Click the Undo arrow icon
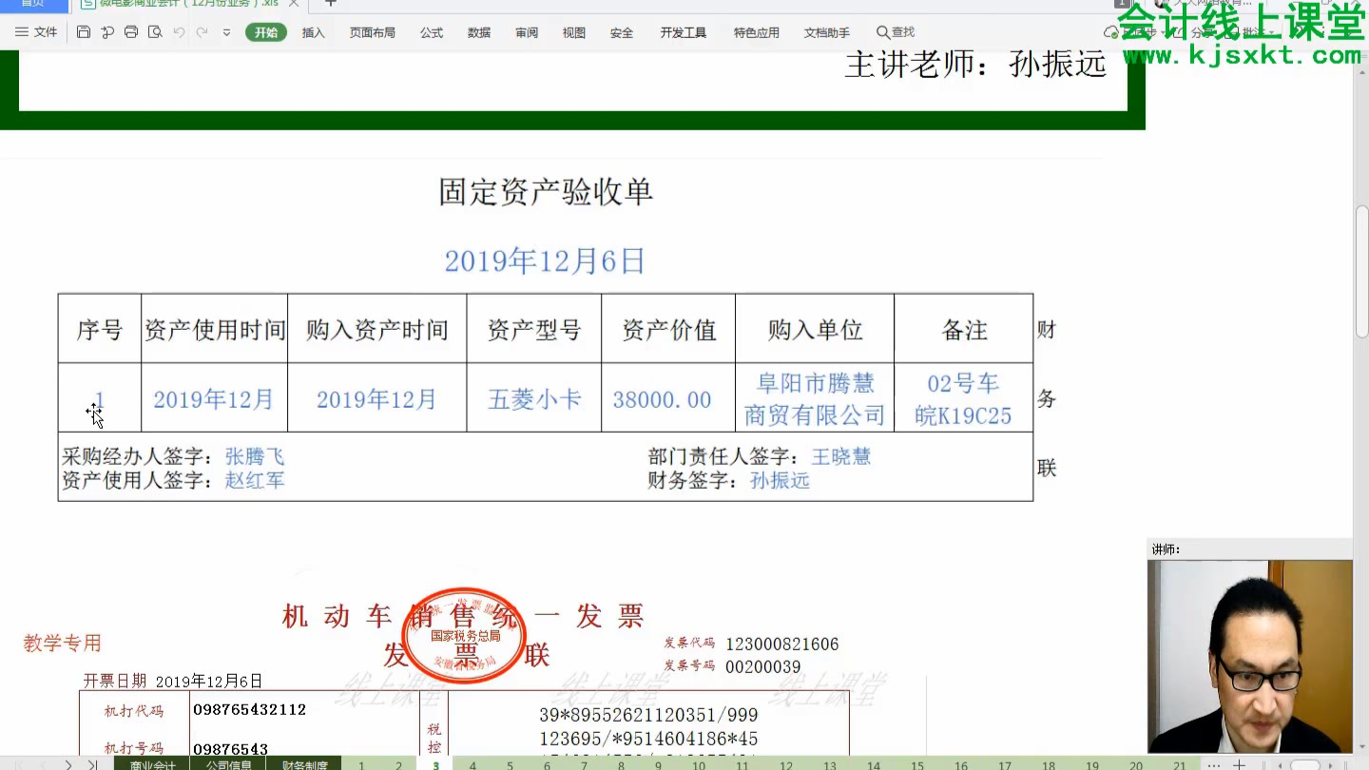This screenshot has height=770, width=1369. coord(180,32)
